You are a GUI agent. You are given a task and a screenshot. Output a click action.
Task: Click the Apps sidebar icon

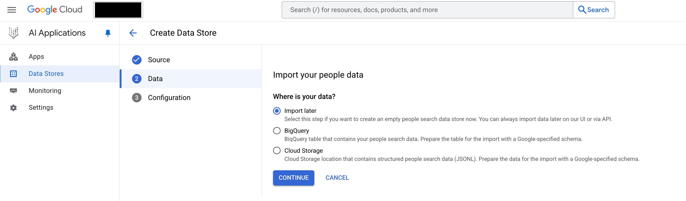(x=13, y=57)
